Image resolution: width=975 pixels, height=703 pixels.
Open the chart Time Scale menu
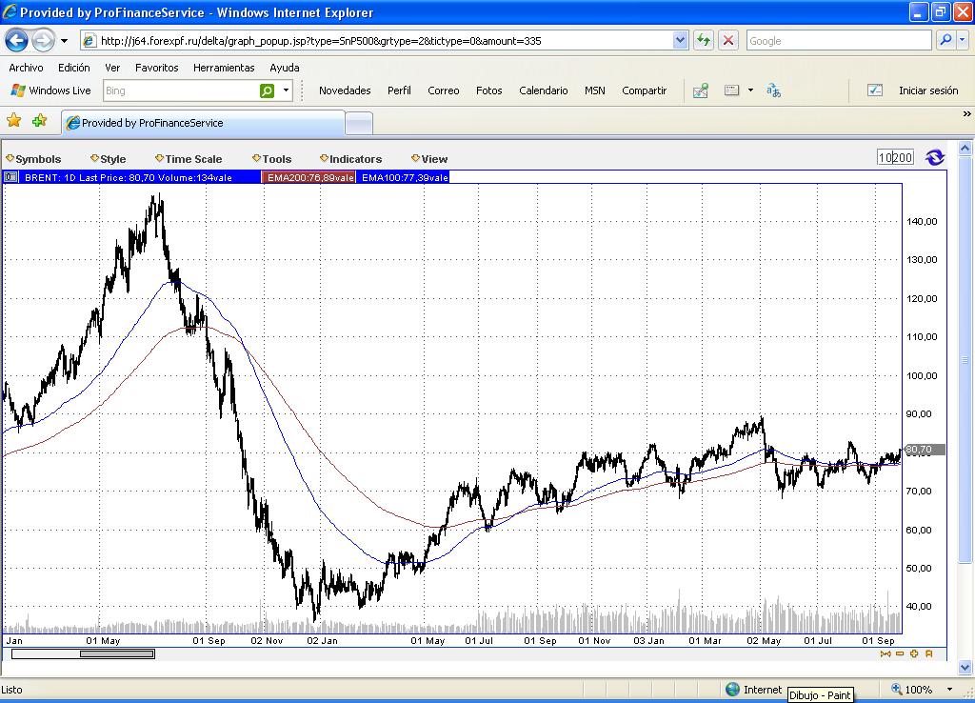point(189,159)
